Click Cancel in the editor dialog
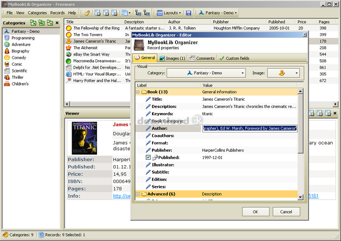Image resolution: width=341 pixels, height=241 pixels. 286,212
